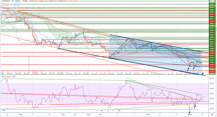Click the 50.00 level on RSI scale
217x117 pixels.
pos(212,94)
